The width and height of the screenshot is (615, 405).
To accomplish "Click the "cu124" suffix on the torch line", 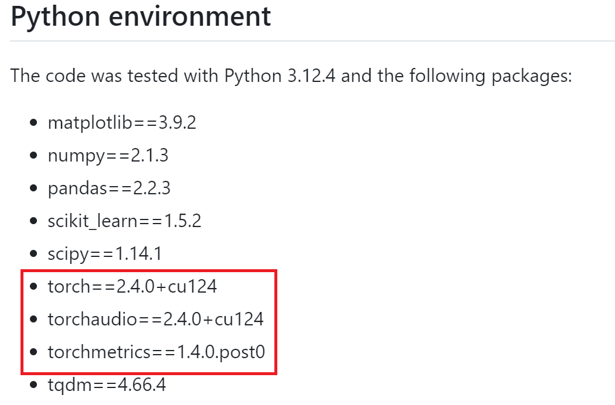I will [x=192, y=286].
